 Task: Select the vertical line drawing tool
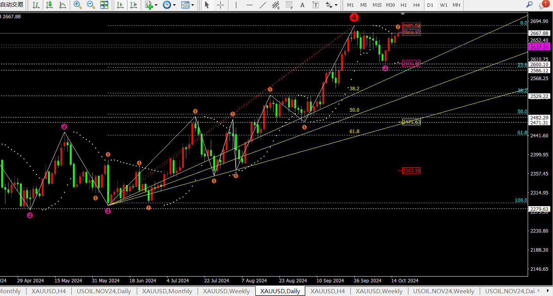click(235, 5)
